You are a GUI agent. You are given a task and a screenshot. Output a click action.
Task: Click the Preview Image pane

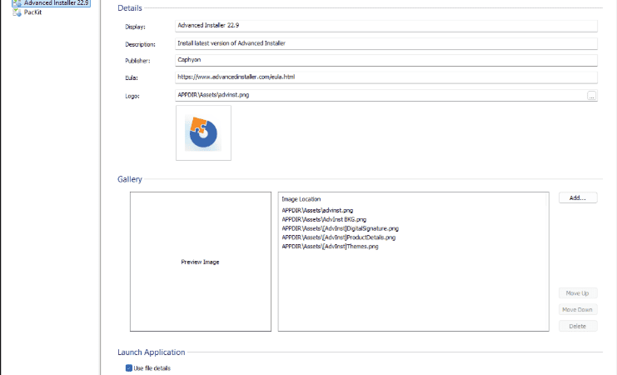(x=201, y=262)
